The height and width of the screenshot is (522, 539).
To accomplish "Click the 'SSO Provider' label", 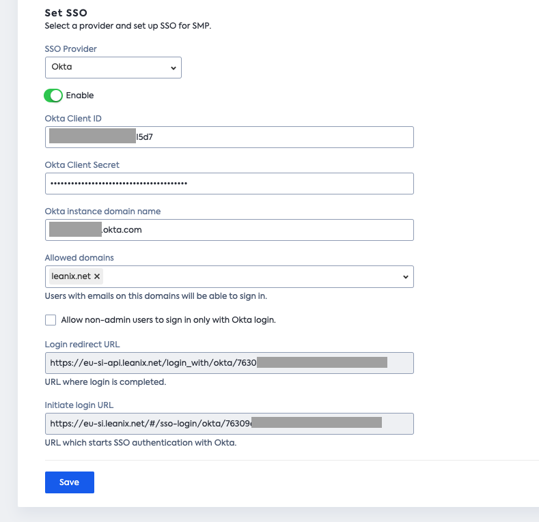I will (71, 48).
